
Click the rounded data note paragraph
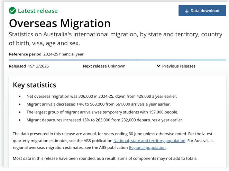click(104, 158)
